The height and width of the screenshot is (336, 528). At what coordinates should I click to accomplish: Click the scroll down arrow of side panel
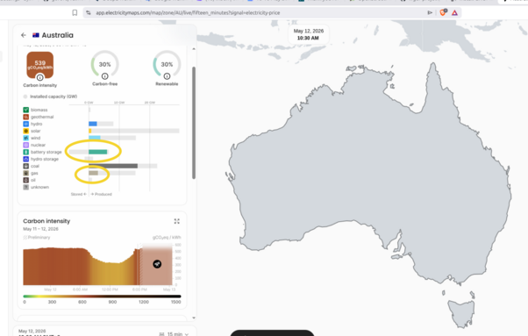(194, 318)
